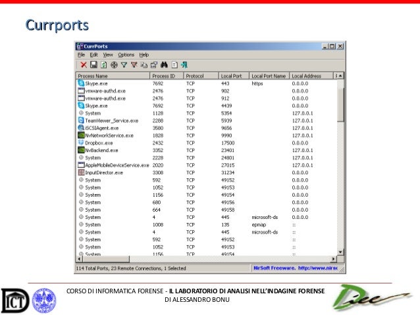Viewport: 420px width, 315px height.
Task: Click the green refresh toolbar icon
Action: pyautogui.click(x=103, y=64)
